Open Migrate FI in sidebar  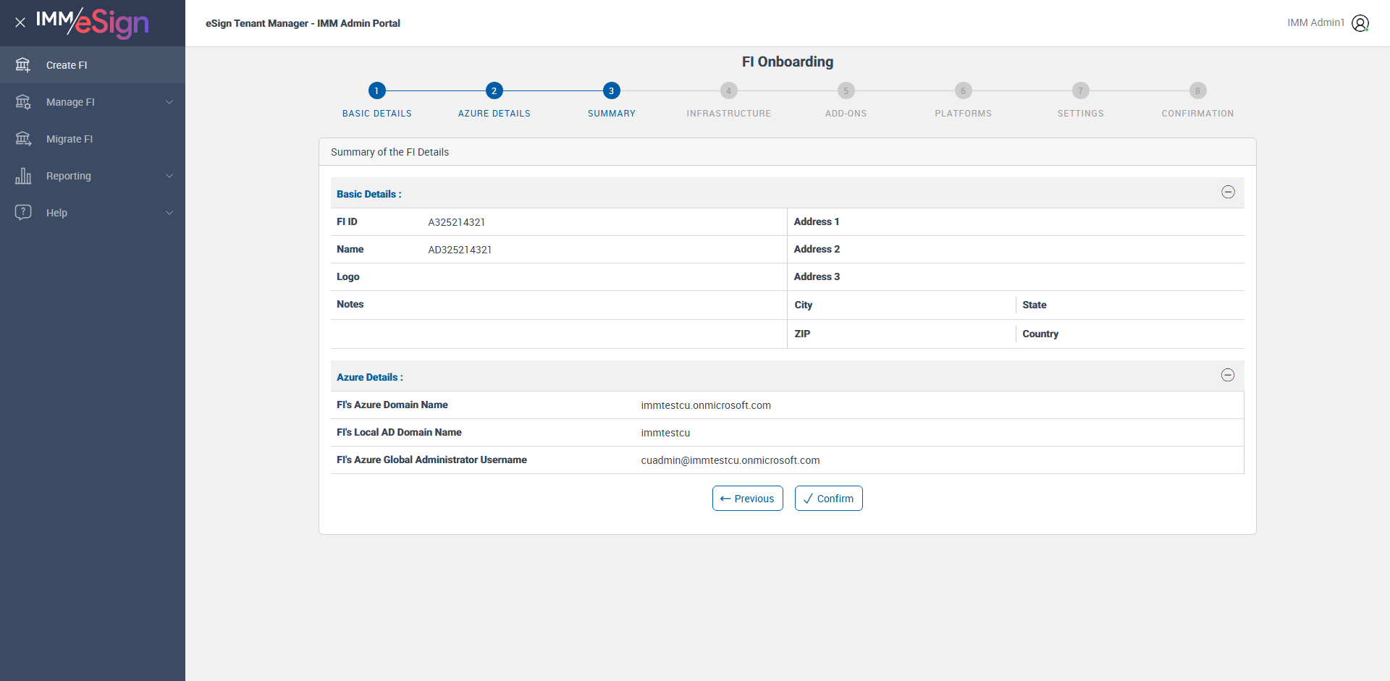tap(93, 139)
